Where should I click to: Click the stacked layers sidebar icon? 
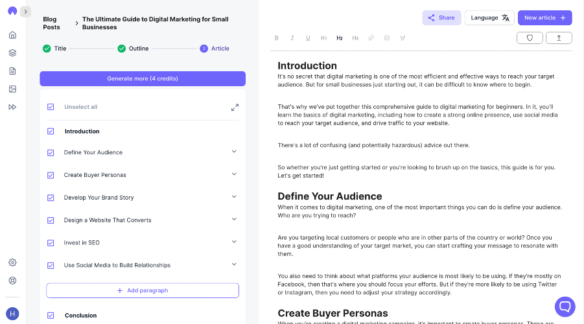(12, 53)
